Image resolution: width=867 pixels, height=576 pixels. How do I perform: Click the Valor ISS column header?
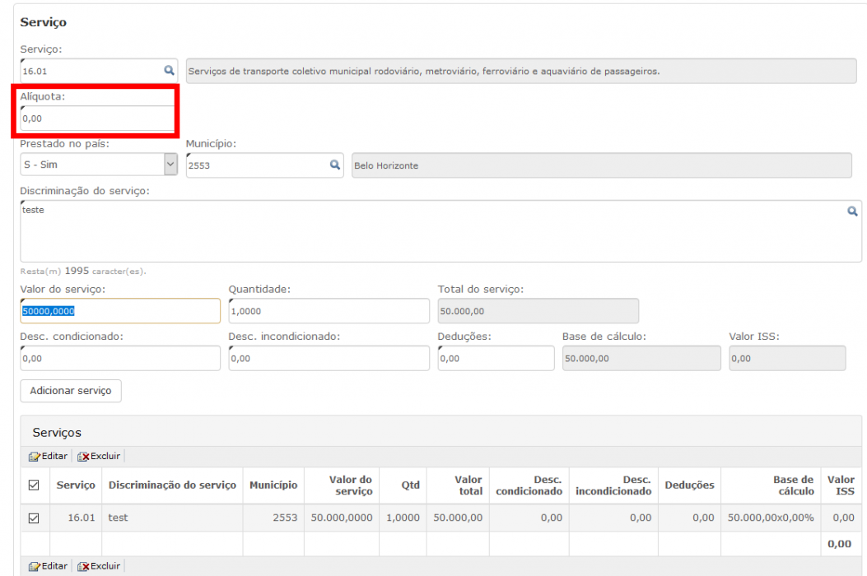pyautogui.click(x=841, y=485)
